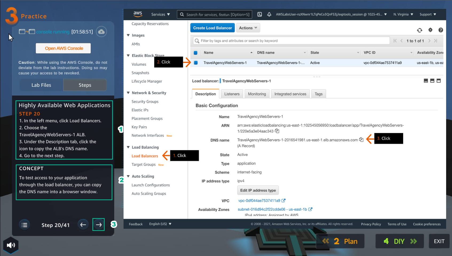This screenshot has width=452, height=256.
Task: Open the vpc-0df044ae7537411a9 link
Action: (259, 200)
